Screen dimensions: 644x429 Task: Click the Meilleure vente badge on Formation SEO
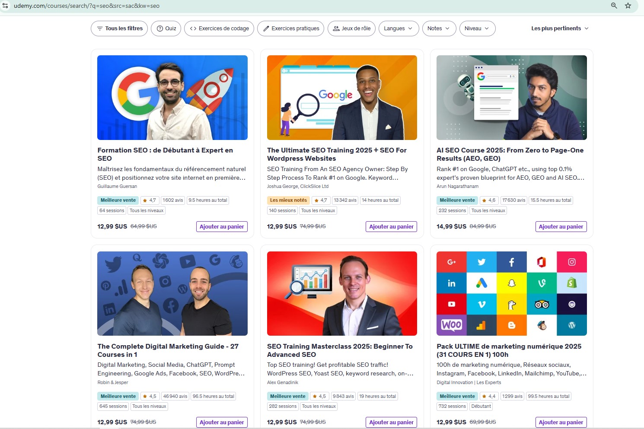pyautogui.click(x=118, y=200)
